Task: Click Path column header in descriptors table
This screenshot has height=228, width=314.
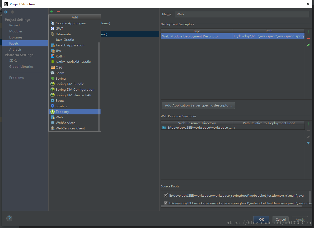Action: pyautogui.click(x=269, y=31)
